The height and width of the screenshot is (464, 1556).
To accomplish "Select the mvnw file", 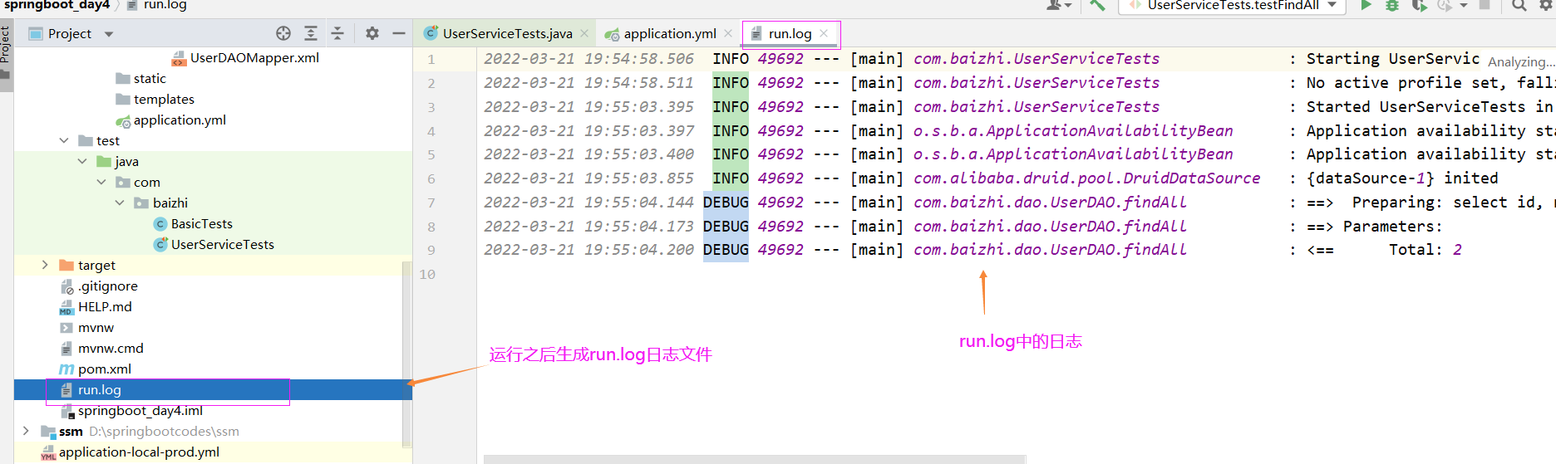I will (86, 327).
